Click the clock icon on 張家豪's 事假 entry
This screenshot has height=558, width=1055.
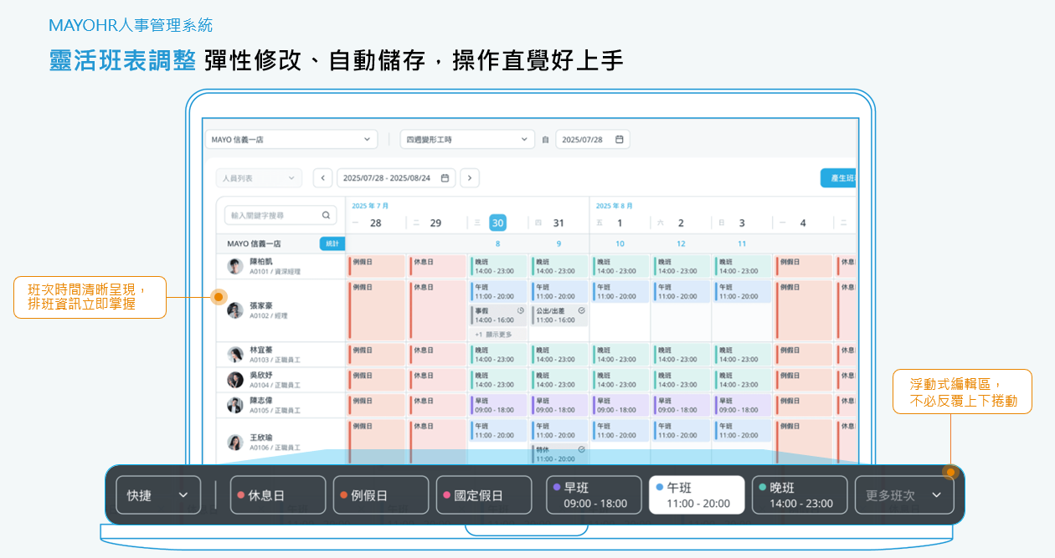tap(520, 311)
